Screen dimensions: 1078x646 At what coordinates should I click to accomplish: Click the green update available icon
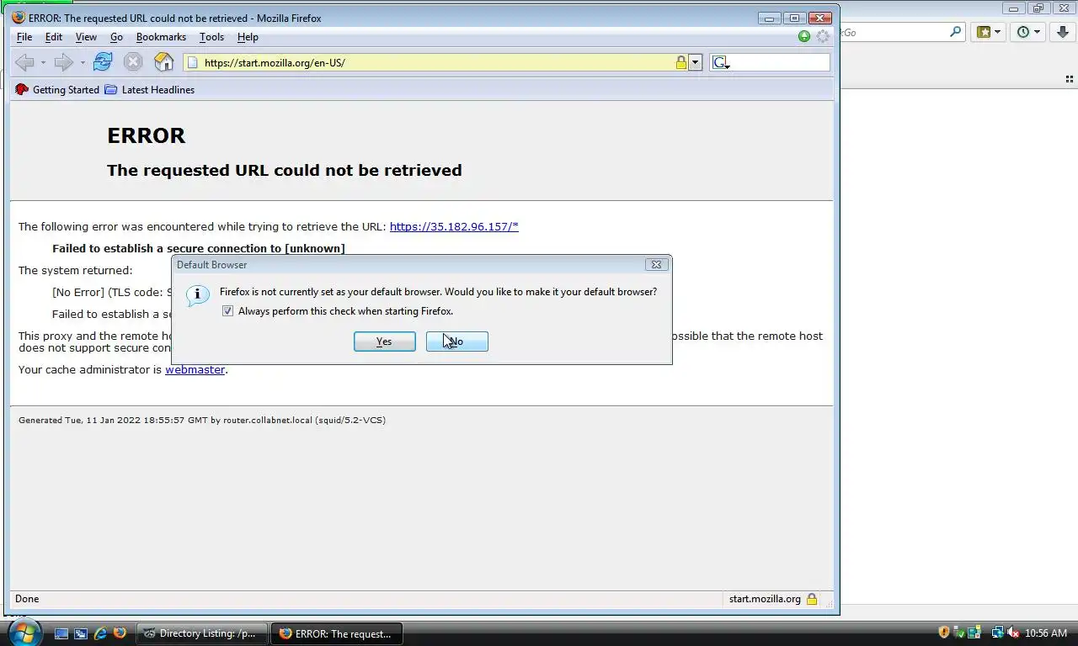point(804,36)
